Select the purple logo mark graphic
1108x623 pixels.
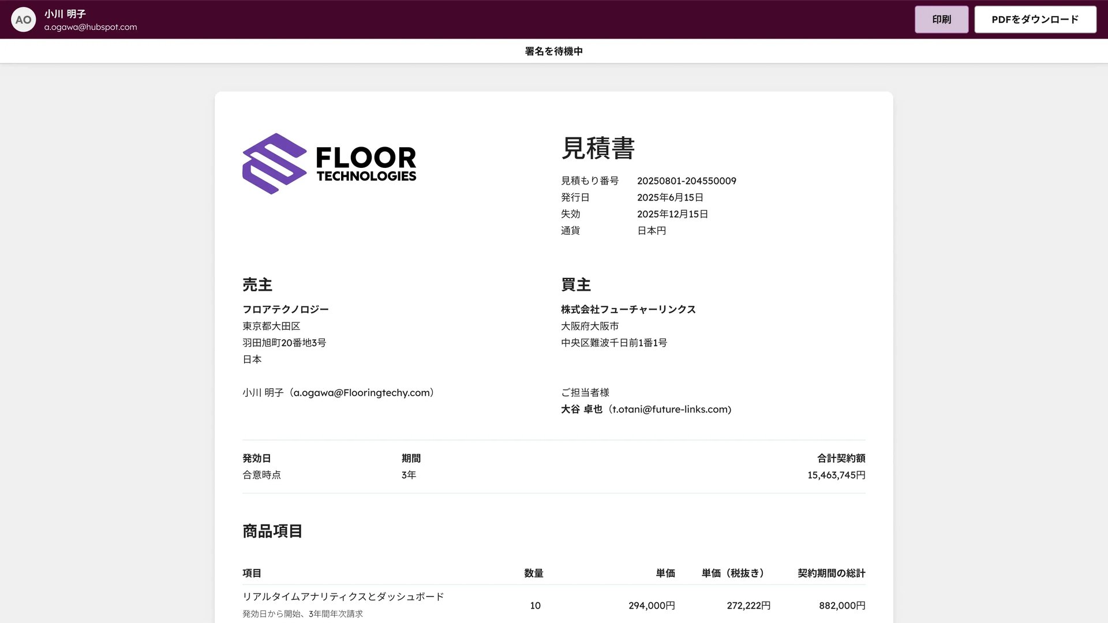pos(274,163)
